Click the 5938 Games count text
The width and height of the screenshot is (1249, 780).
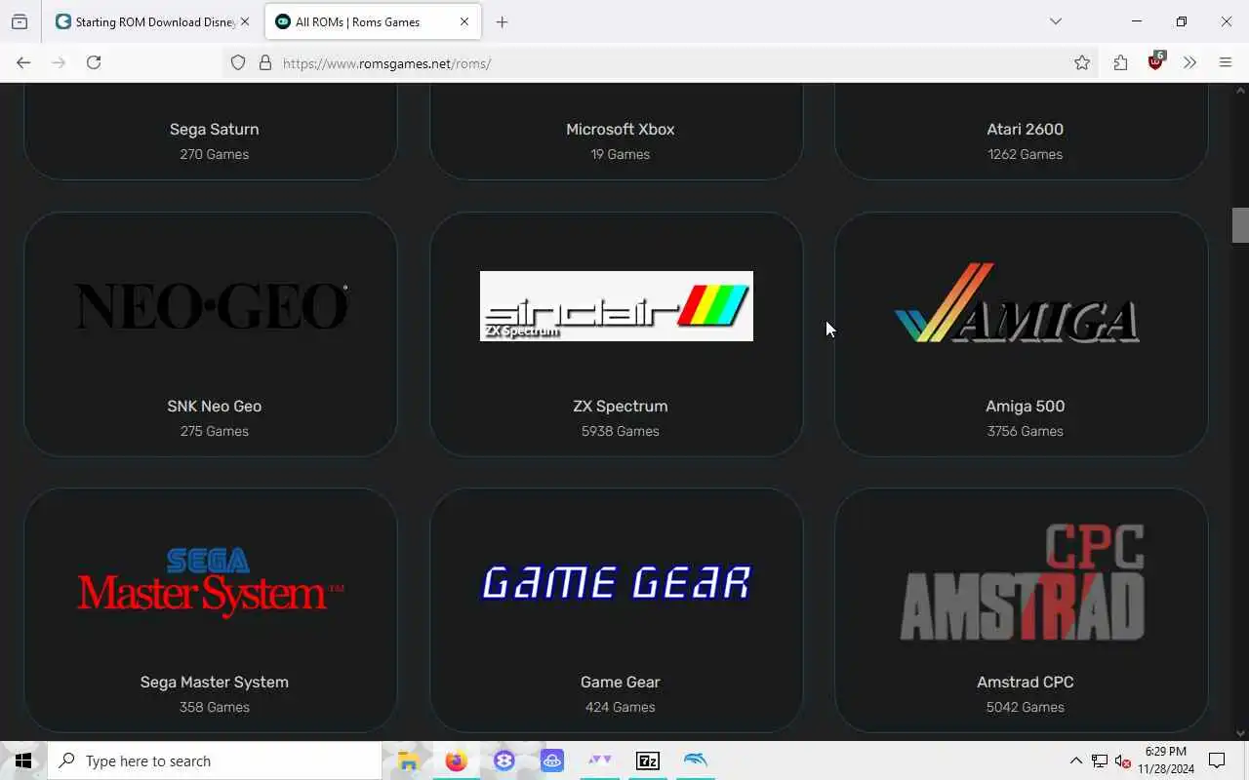(620, 431)
